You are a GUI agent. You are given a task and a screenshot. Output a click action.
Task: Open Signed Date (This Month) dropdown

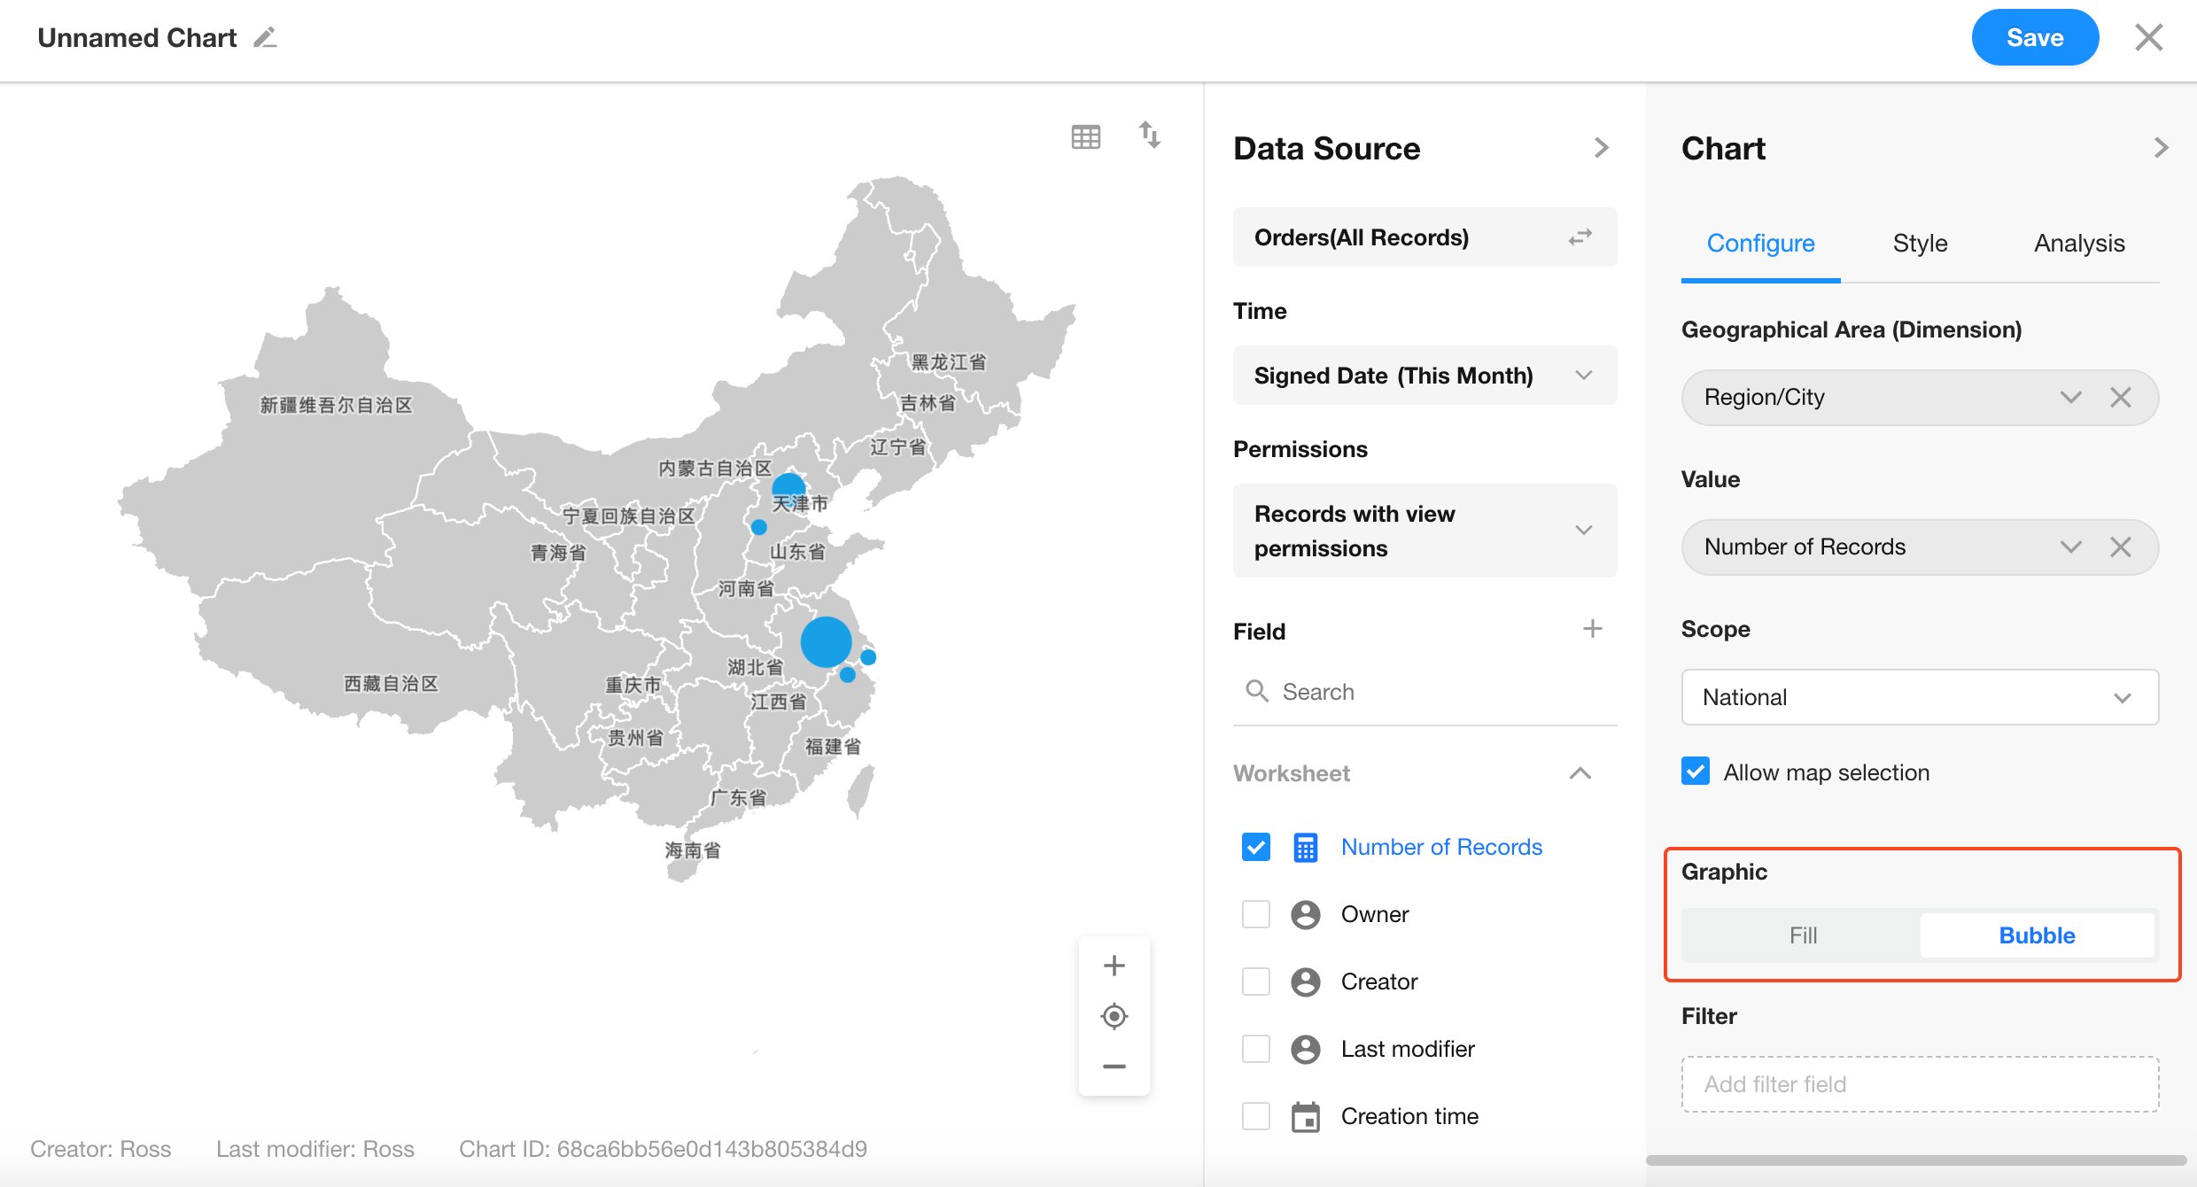pos(1424,376)
